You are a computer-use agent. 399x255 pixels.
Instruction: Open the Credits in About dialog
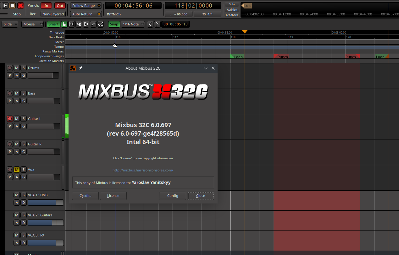pos(85,196)
